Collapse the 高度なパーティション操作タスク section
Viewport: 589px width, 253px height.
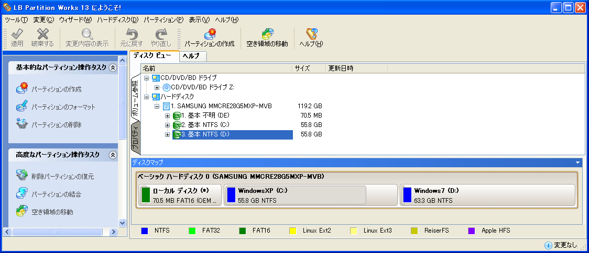(x=112, y=154)
